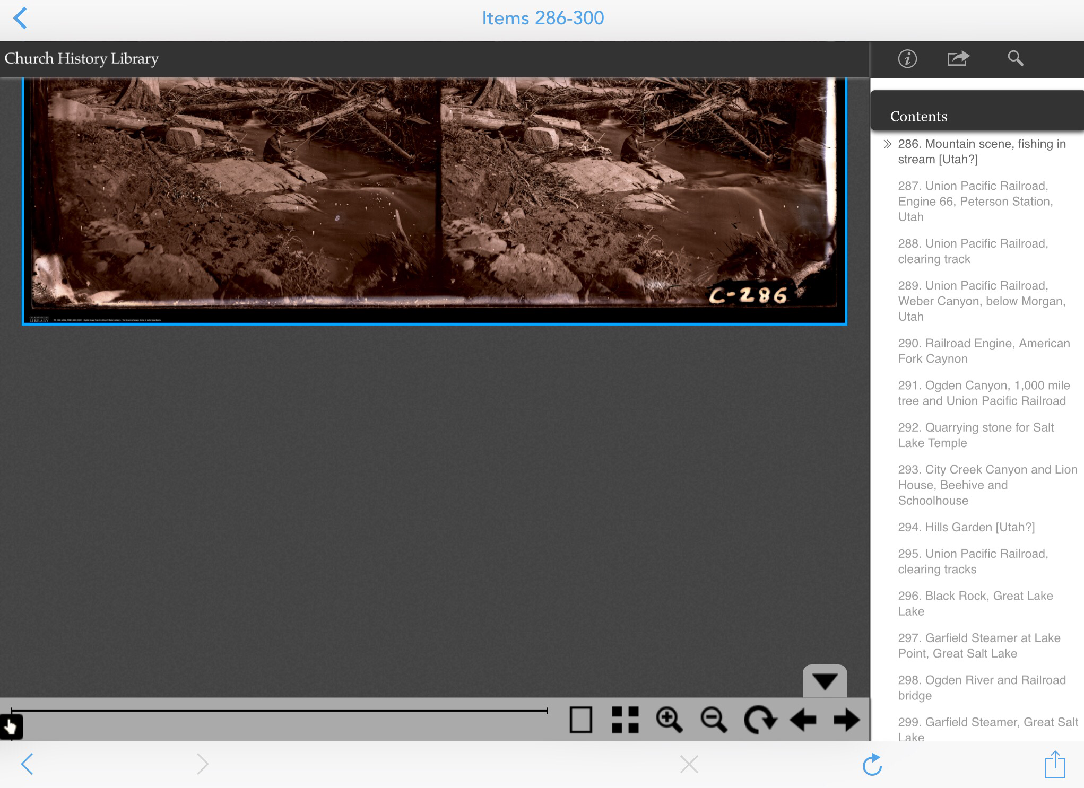Screen dimensions: 1084x788
Task: Switch to single page view
Action: 580,720
